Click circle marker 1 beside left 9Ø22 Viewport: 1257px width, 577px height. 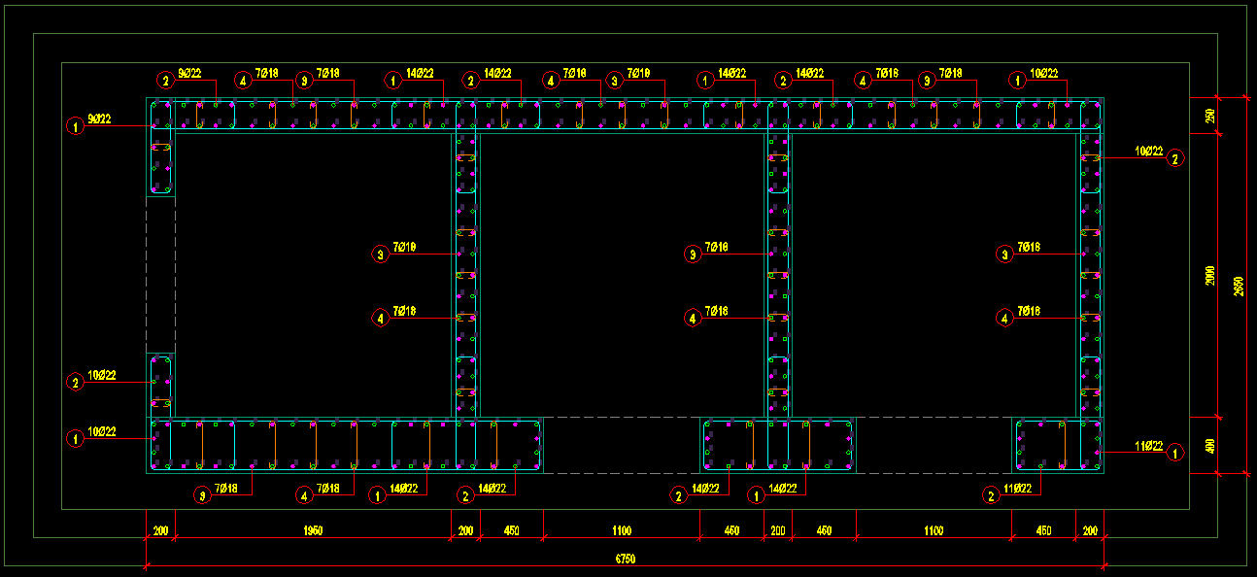pyautogui.click(x=75, y=125)
